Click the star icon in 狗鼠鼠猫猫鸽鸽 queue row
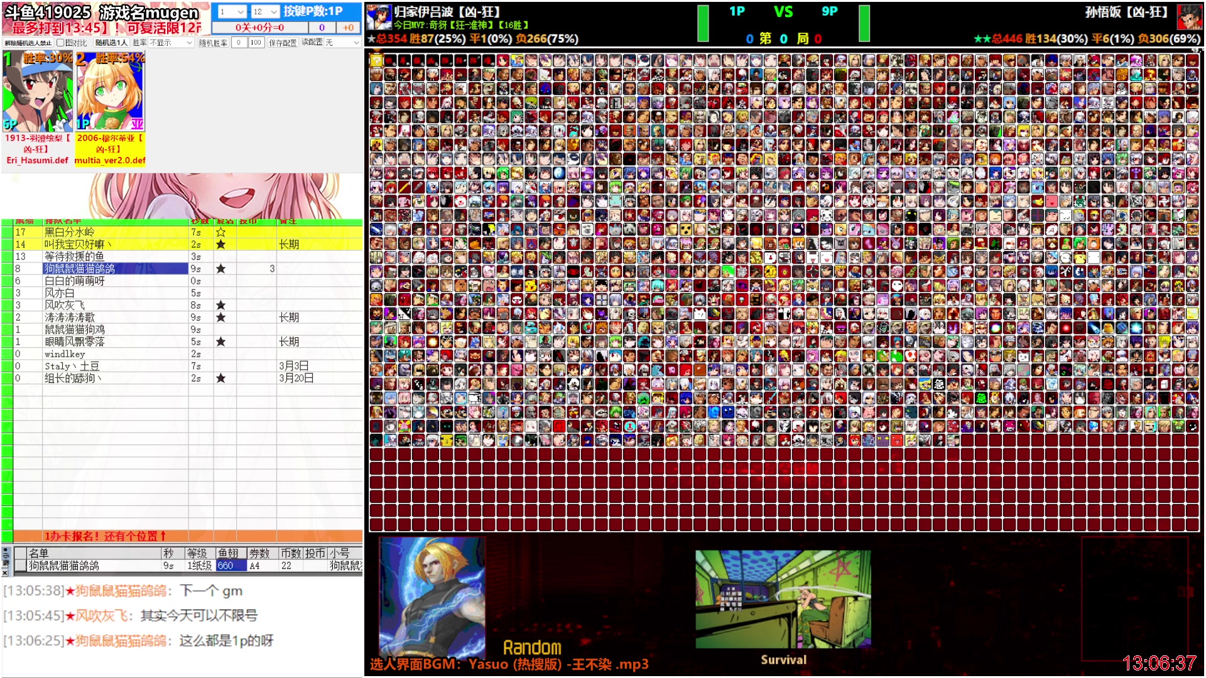 click(220, 269)
